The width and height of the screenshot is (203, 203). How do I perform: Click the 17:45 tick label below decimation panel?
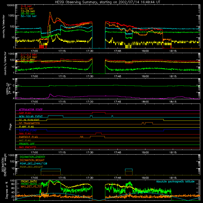[x=117, y=178]
